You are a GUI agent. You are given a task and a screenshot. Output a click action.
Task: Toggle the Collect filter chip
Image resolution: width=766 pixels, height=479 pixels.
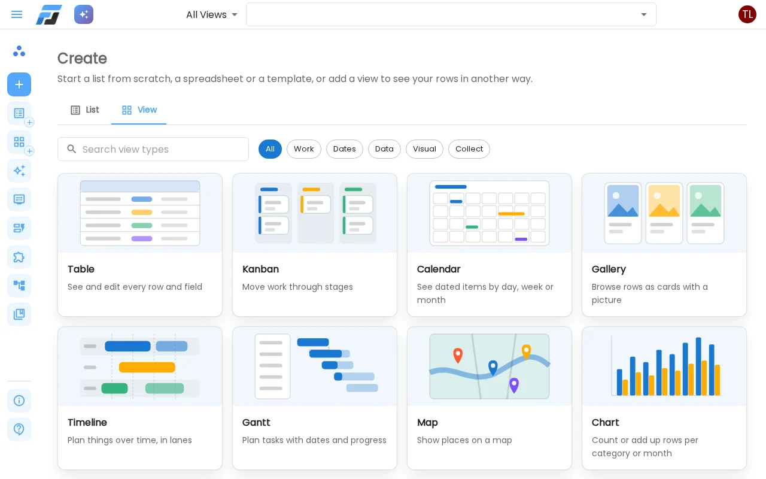pyautogui.click(x=469, y=149)
